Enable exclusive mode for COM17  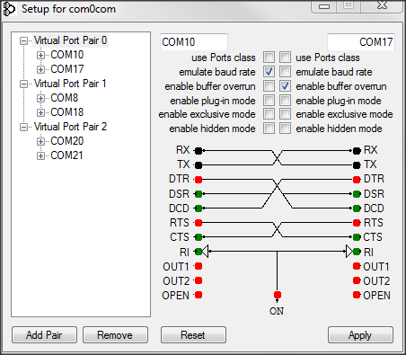285,114
